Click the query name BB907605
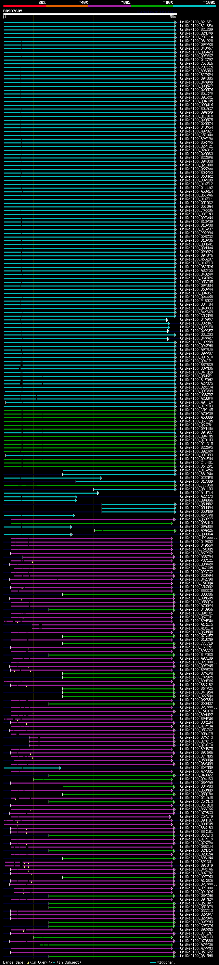 (x=13, y=11)
